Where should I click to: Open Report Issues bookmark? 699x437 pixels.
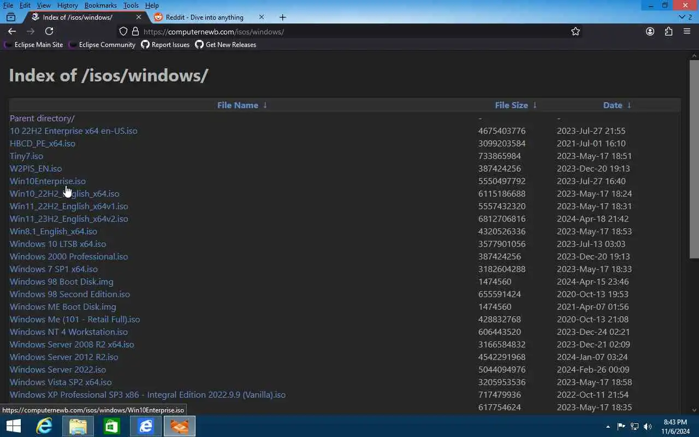coord(165,45)
